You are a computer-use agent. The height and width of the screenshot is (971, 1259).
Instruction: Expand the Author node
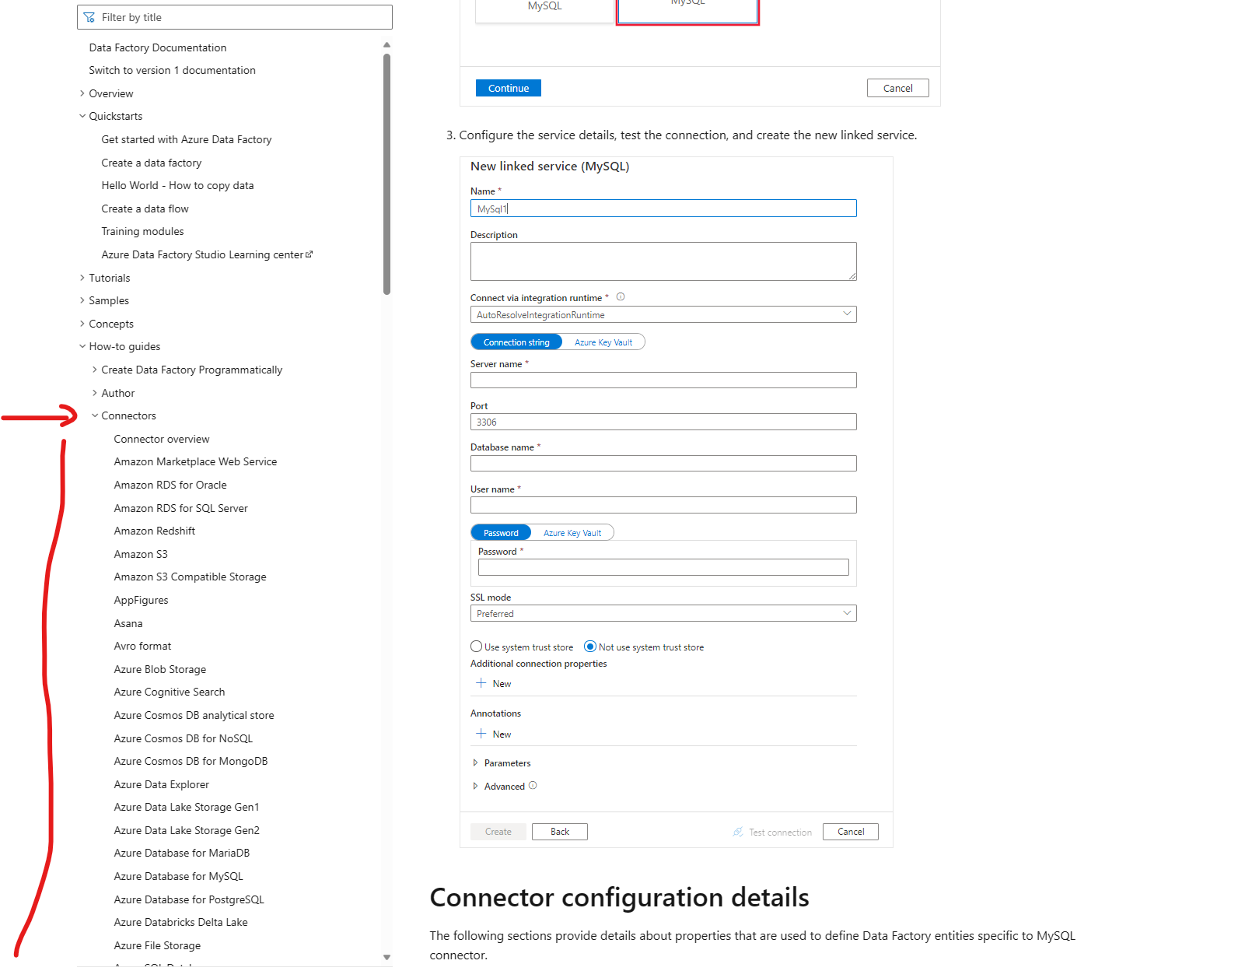(95, 393)
